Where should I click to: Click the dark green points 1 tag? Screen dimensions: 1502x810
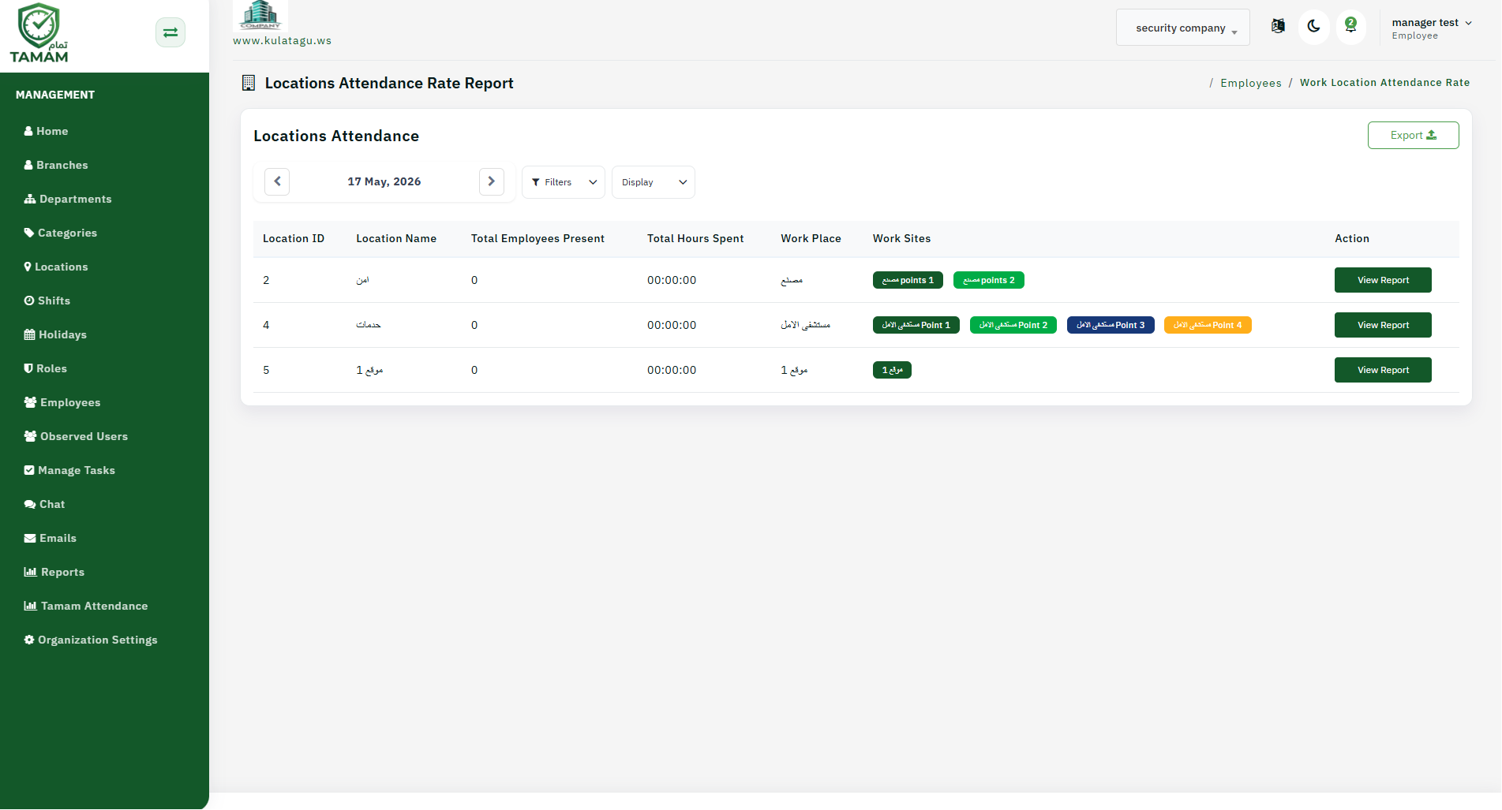coord(908,280)
